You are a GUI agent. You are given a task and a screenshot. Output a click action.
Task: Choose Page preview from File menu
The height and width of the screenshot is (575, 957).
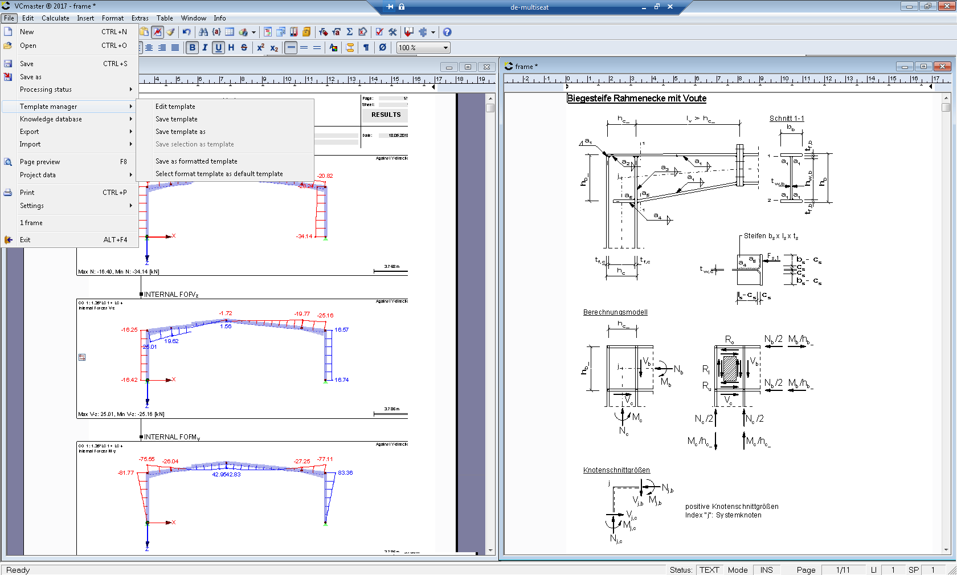point(40,162)
